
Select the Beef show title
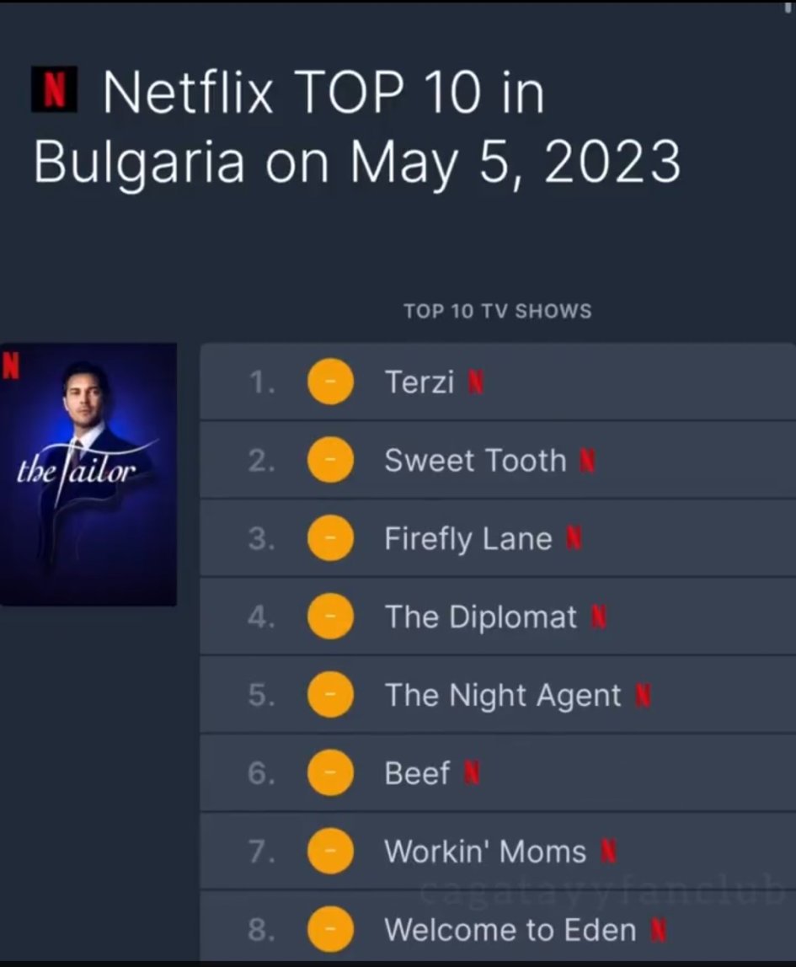(x=417, y=773)
